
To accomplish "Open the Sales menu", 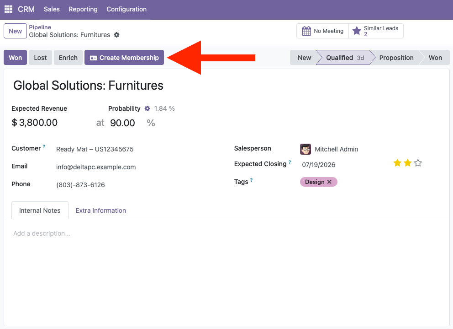I will 52,9.
